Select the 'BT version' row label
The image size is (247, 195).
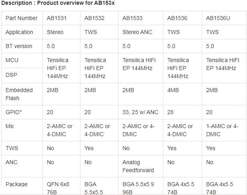pos(19,46)
